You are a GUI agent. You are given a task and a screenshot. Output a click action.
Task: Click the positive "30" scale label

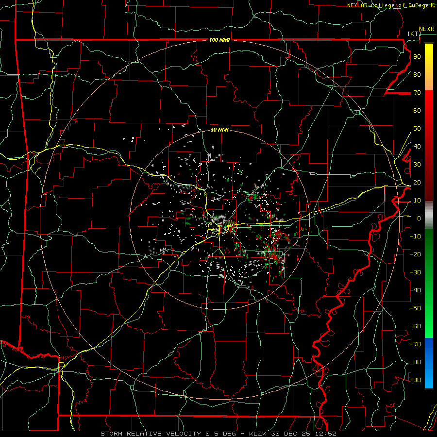pyautogui.click(x=417, y=165)
